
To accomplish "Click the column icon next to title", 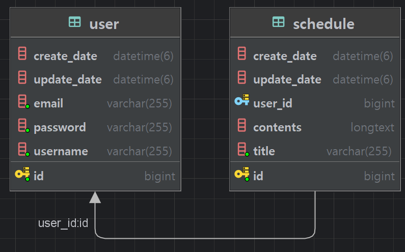I will [243, 150].
